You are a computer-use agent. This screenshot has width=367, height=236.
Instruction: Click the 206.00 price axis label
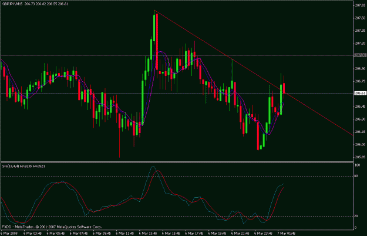(x=360, y=145)
